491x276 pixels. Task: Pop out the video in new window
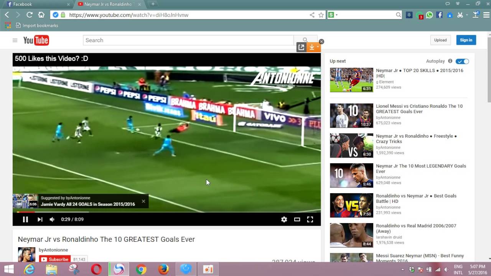(x=301, y=47)
